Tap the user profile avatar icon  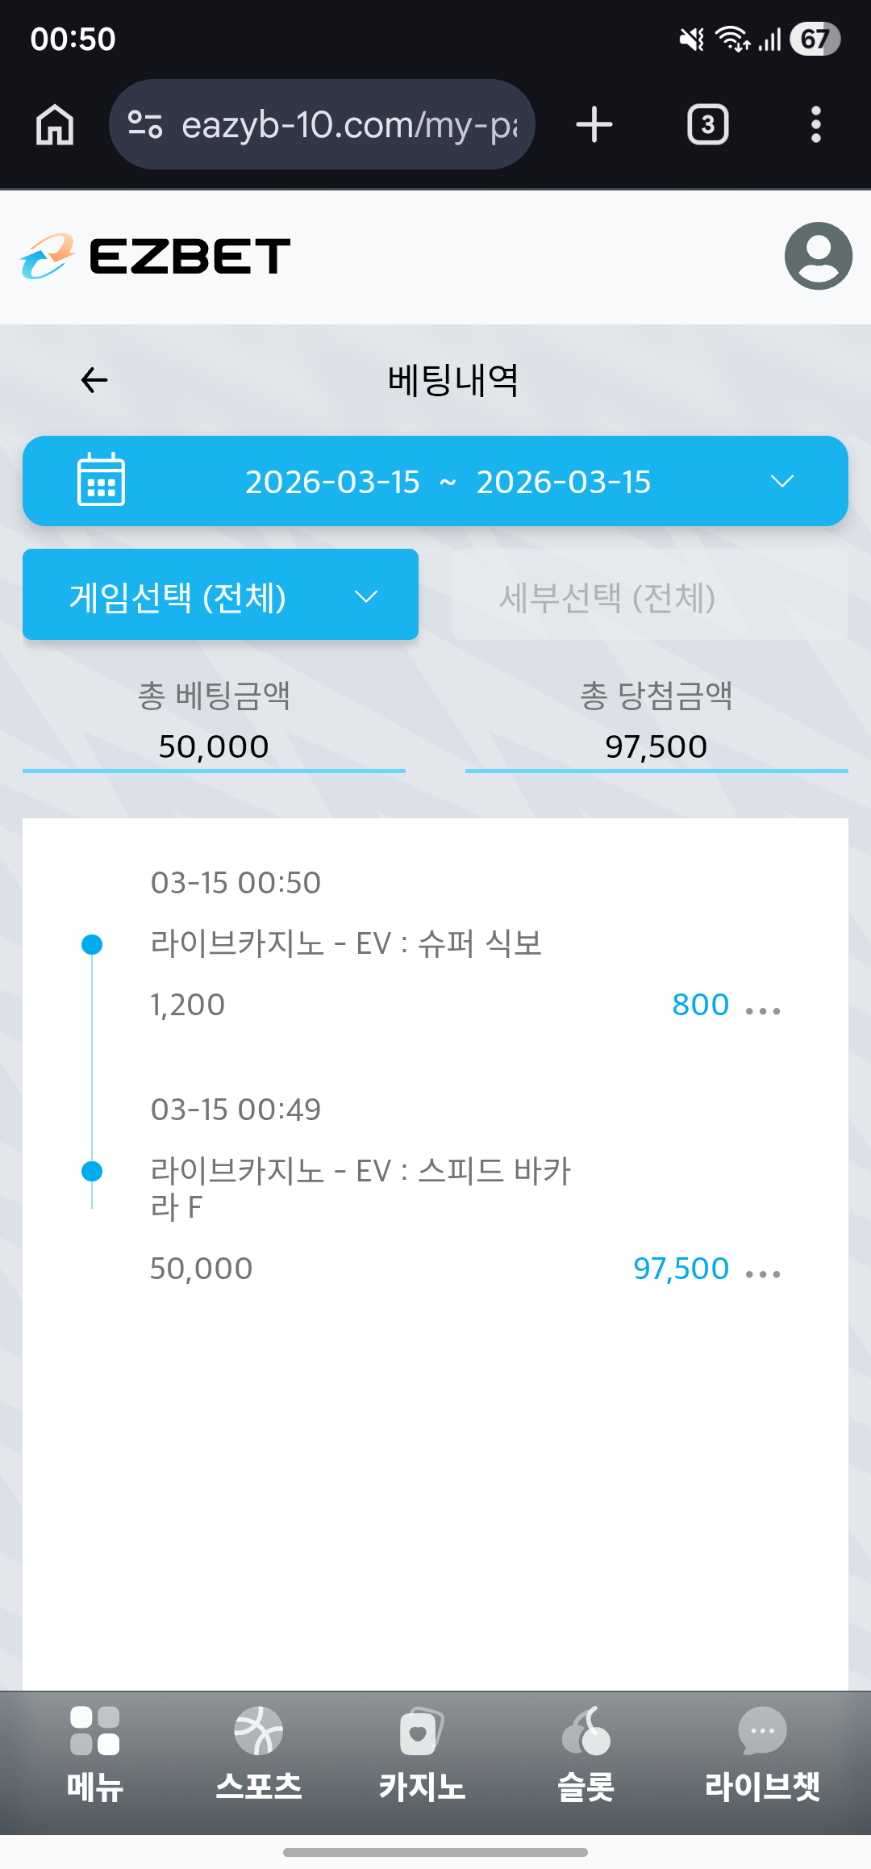click(x=818, y=256)
